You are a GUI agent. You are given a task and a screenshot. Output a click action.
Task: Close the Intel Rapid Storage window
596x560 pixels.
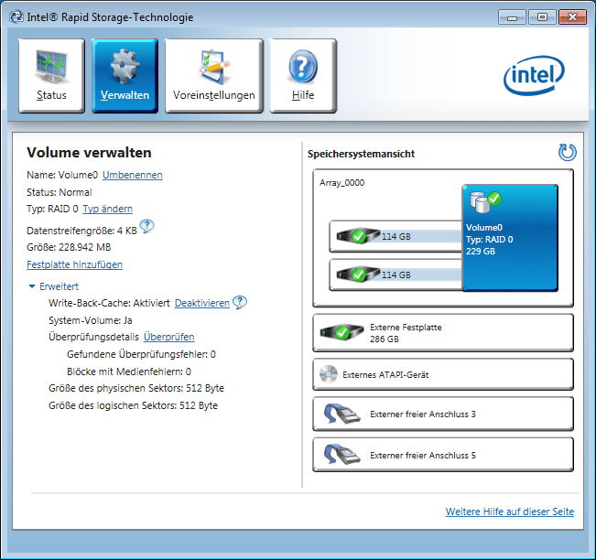[x=572, y=17]
